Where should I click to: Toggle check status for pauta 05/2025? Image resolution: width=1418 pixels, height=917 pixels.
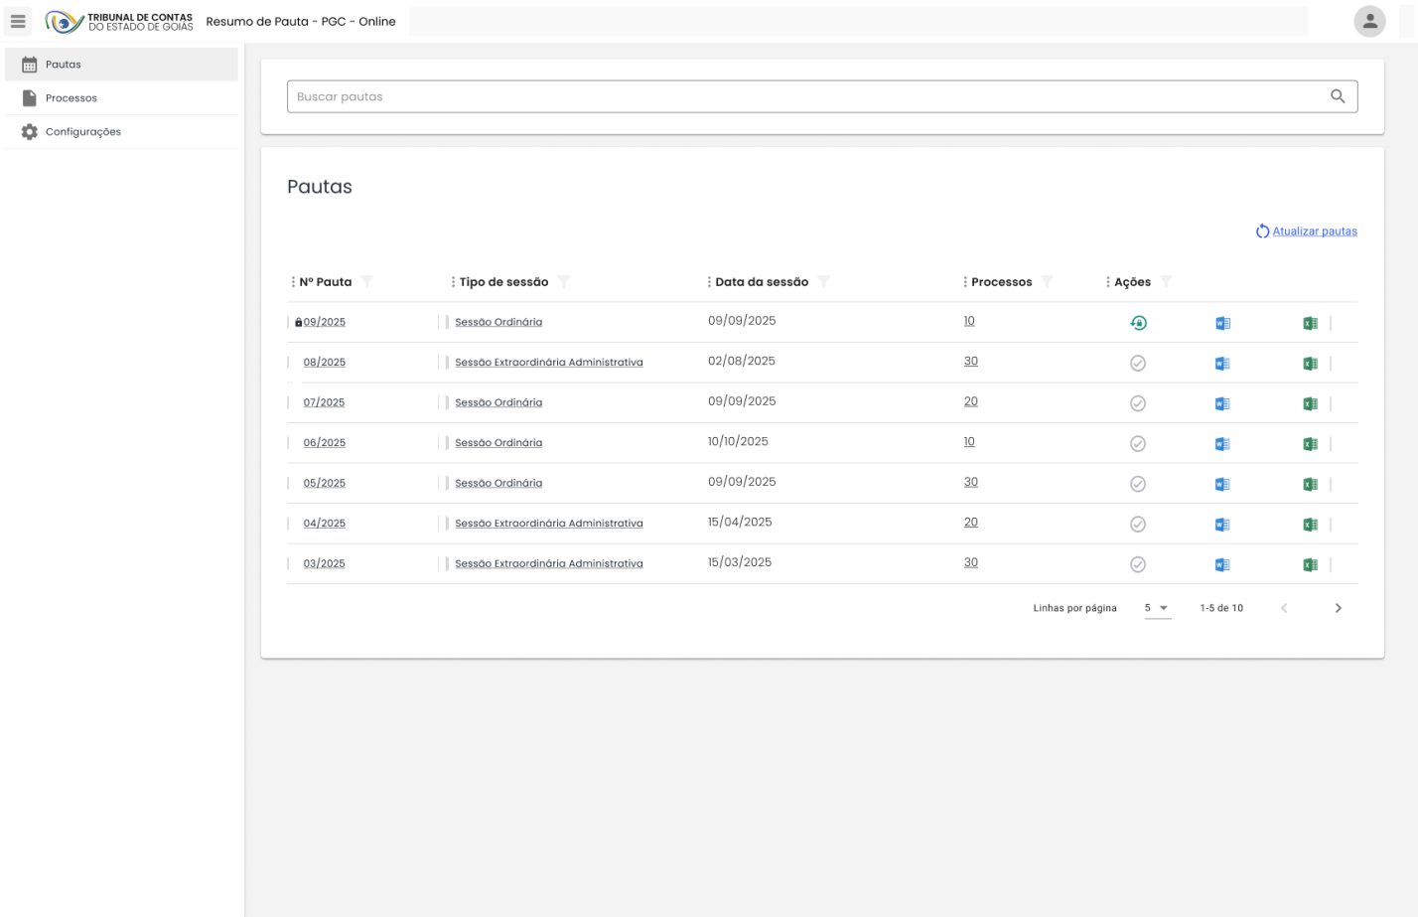point(1138,484)
